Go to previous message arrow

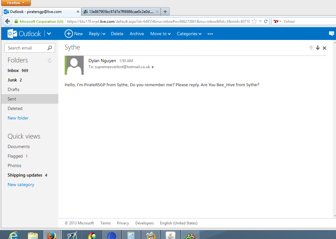[311, 48]
